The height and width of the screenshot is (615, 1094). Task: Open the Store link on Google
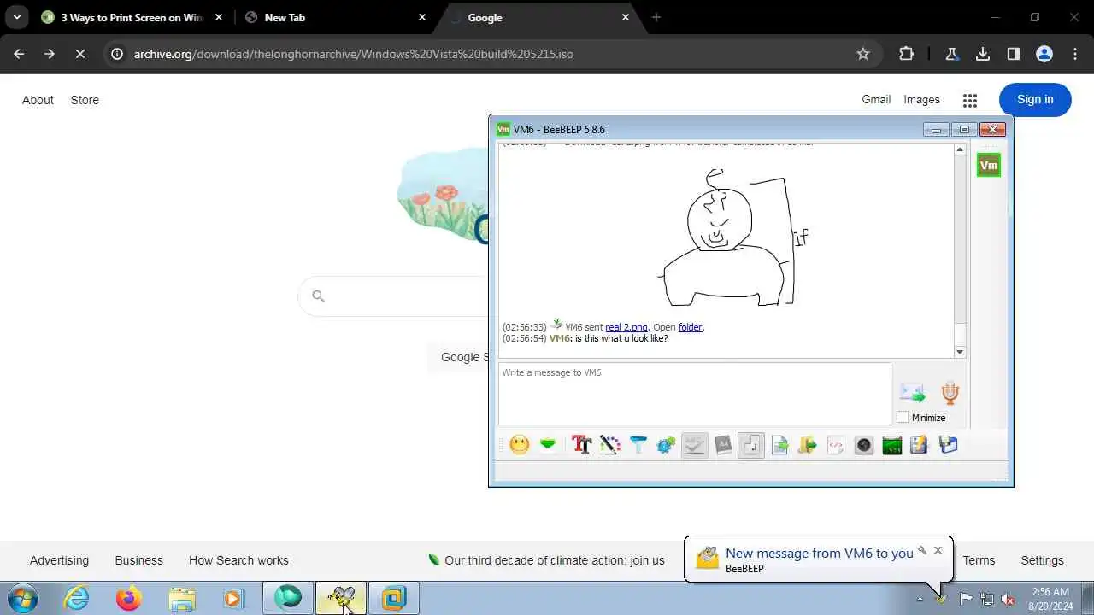point(85,100)
